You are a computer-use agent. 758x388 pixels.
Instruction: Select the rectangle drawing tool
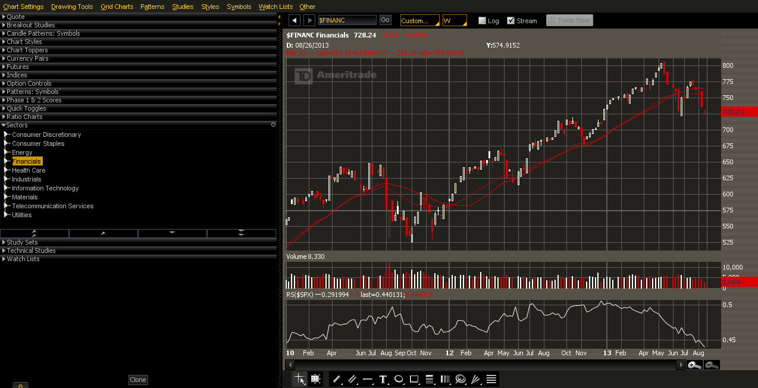(x=414, y=379)
